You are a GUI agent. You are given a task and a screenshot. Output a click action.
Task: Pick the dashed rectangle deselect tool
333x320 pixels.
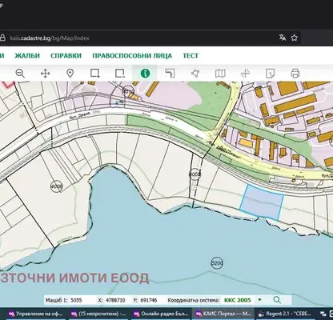tap(120, 73)
